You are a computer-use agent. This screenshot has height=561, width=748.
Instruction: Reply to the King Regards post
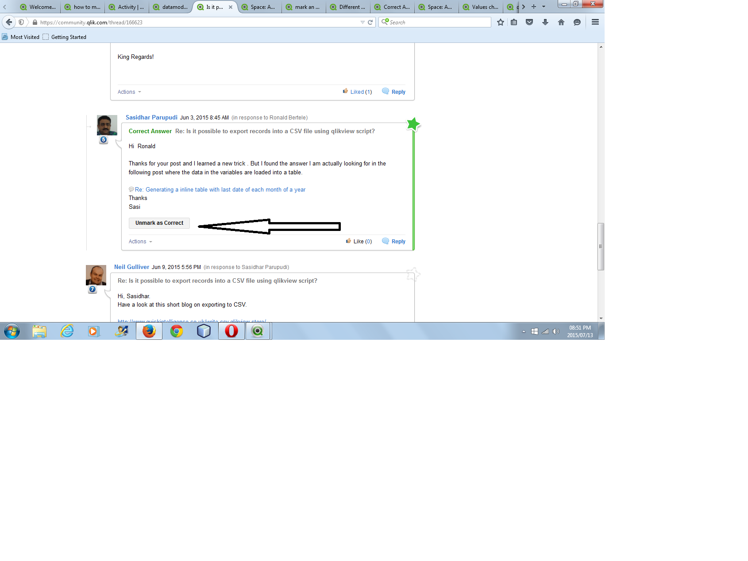coord(394,92)
